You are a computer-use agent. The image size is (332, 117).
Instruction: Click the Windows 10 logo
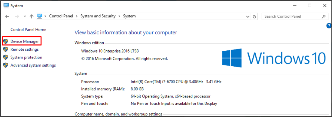click(x=274, y=58)
